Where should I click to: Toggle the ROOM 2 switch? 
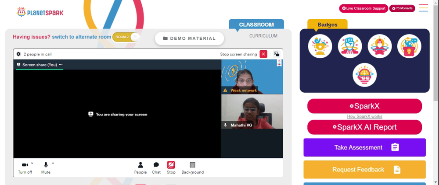[126, 37]
